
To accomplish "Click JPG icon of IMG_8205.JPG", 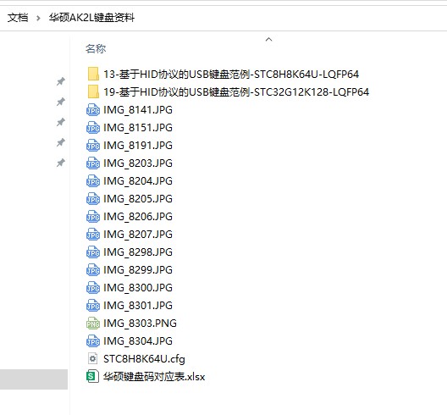I will point(93,198).
